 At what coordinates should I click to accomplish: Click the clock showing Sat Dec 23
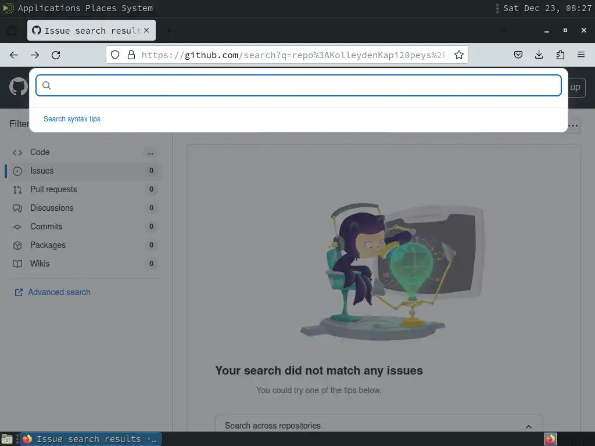547,8
